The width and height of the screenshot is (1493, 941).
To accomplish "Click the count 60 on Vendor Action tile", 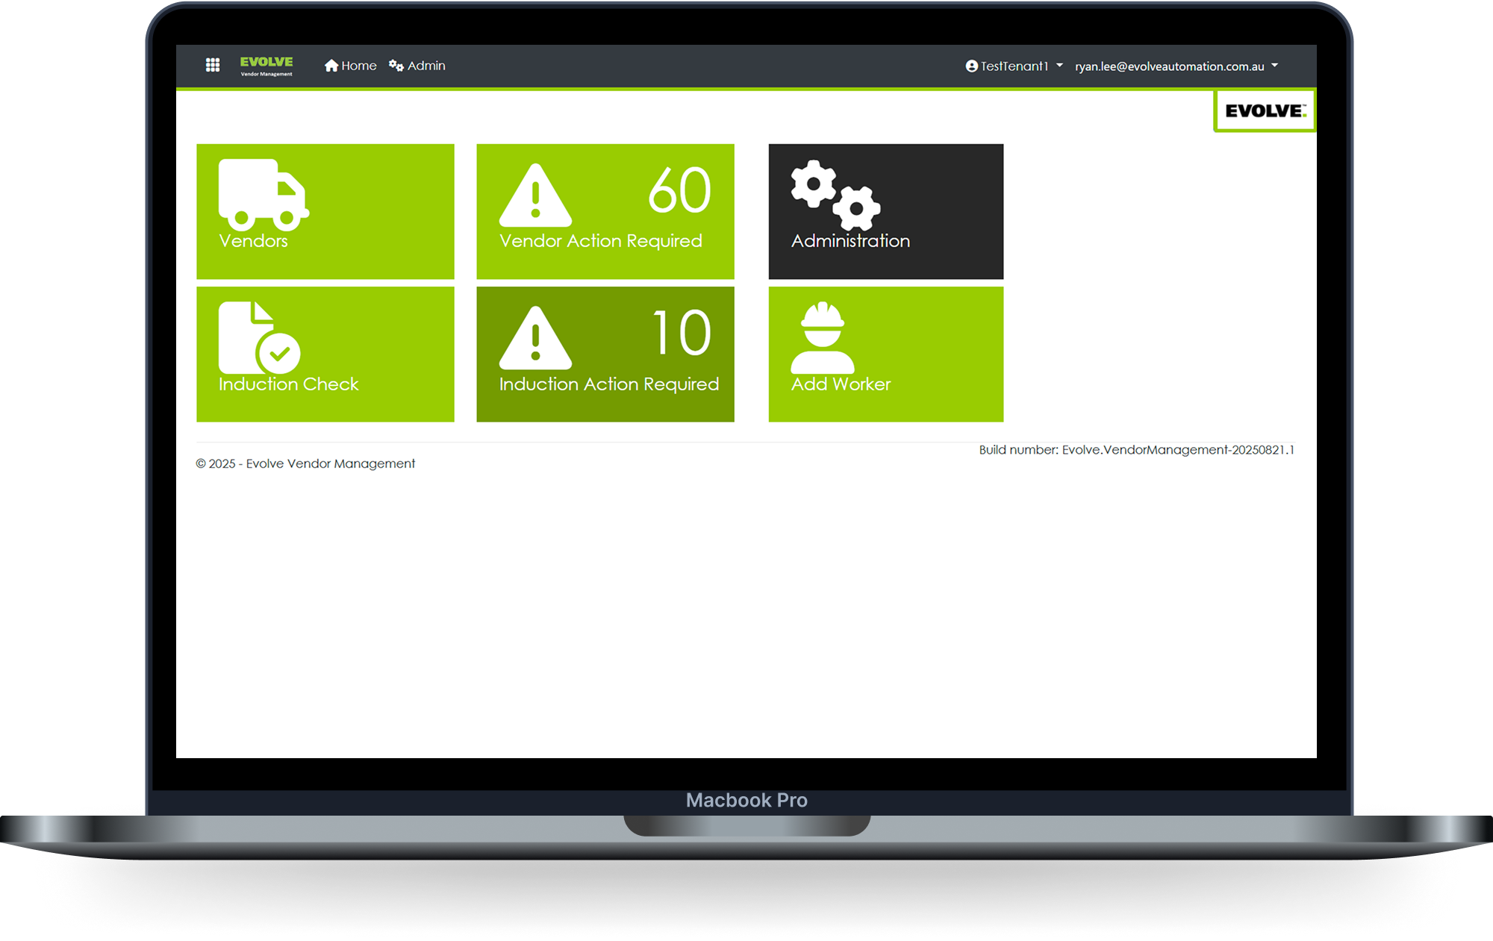I will point(679,190).
